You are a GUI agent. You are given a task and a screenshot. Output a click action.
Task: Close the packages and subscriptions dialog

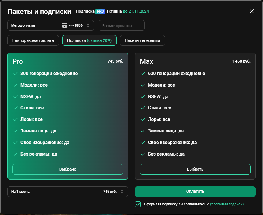pyautogui.click(x=251, y=11)
